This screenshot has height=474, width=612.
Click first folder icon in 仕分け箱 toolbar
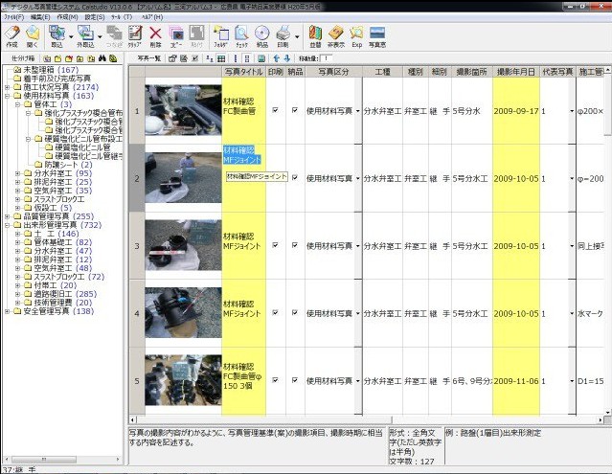tap(47, 59)
